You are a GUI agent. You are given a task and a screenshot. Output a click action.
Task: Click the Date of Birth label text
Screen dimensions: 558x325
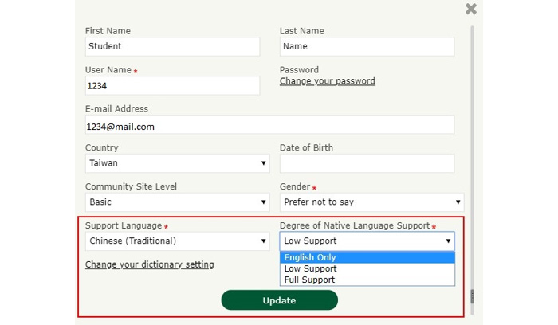click(306, 148)
